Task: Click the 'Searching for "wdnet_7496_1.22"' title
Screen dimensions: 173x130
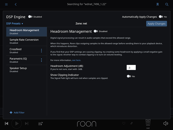Action: [87, 4]
